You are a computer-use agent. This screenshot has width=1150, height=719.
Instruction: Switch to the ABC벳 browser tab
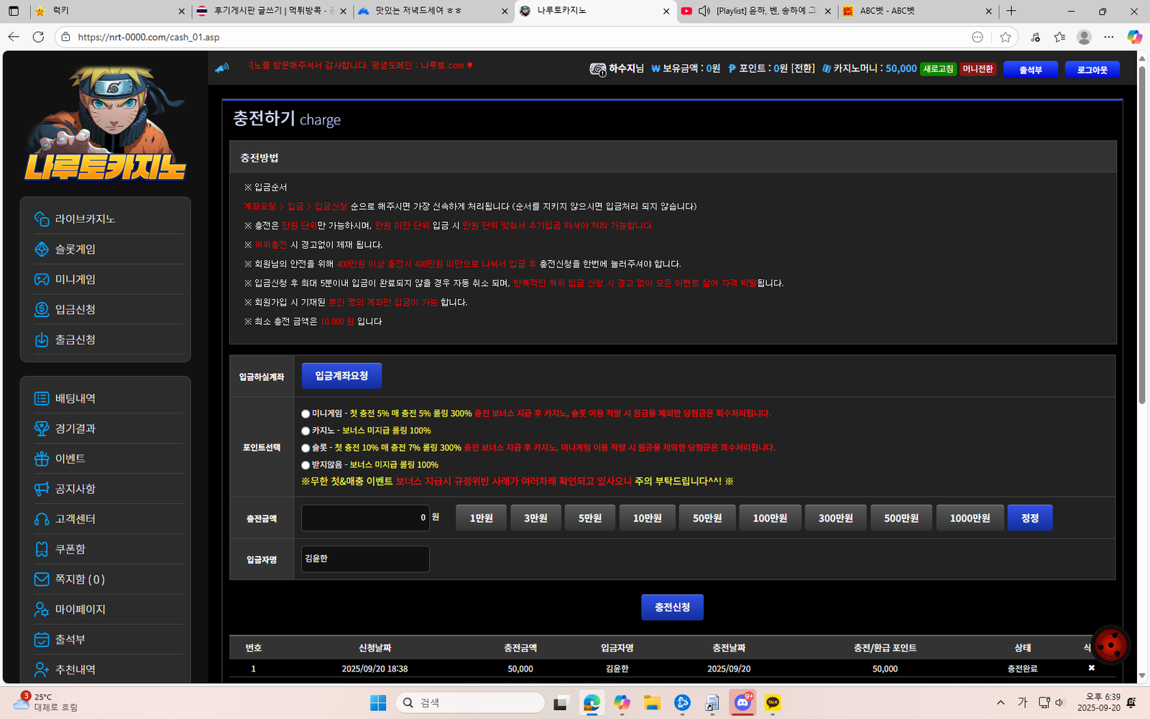[913, 11]
